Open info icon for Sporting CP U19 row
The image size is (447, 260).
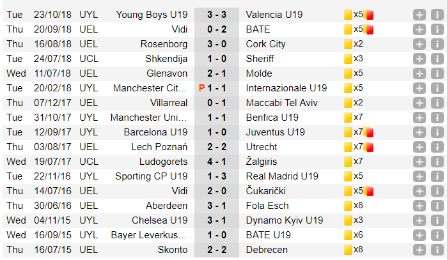436,176
